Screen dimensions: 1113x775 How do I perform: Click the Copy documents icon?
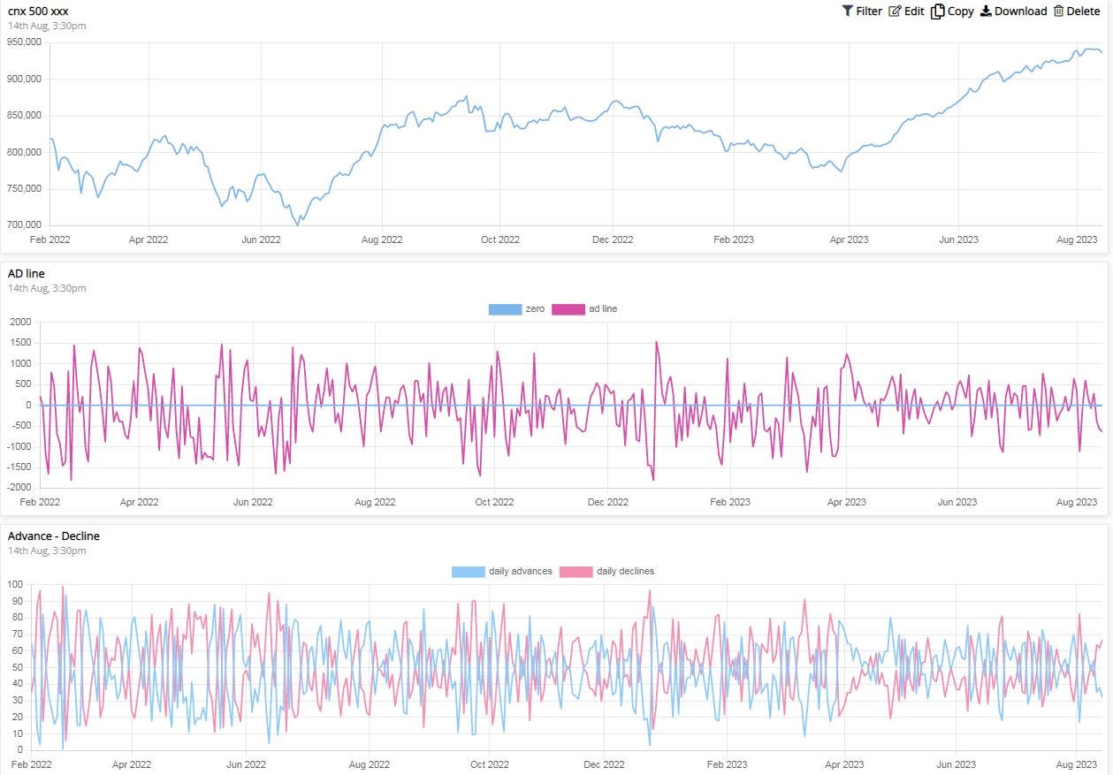[937, 11]
